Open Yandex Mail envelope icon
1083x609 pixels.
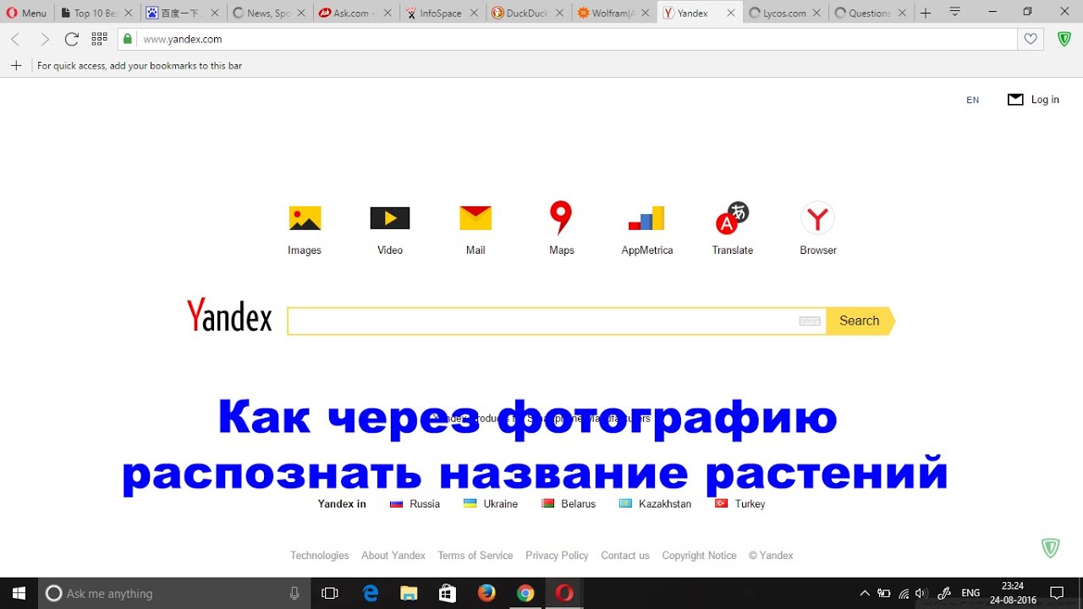[476, 218]
